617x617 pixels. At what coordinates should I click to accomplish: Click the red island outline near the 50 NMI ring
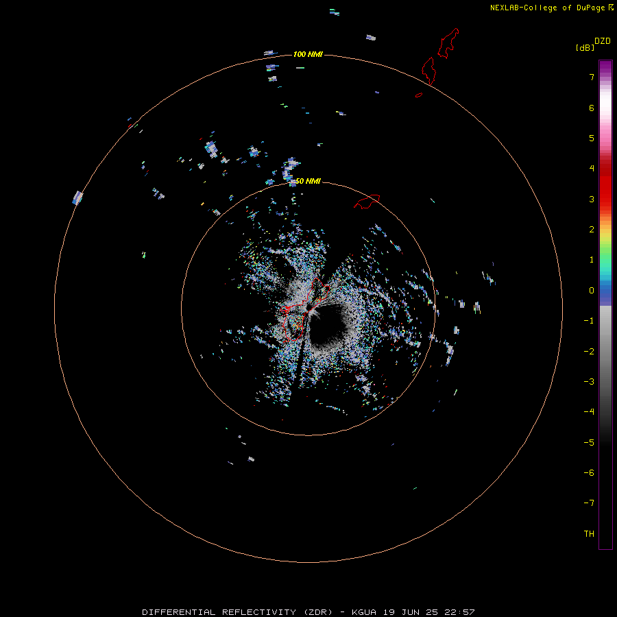[x=367, y=202]
